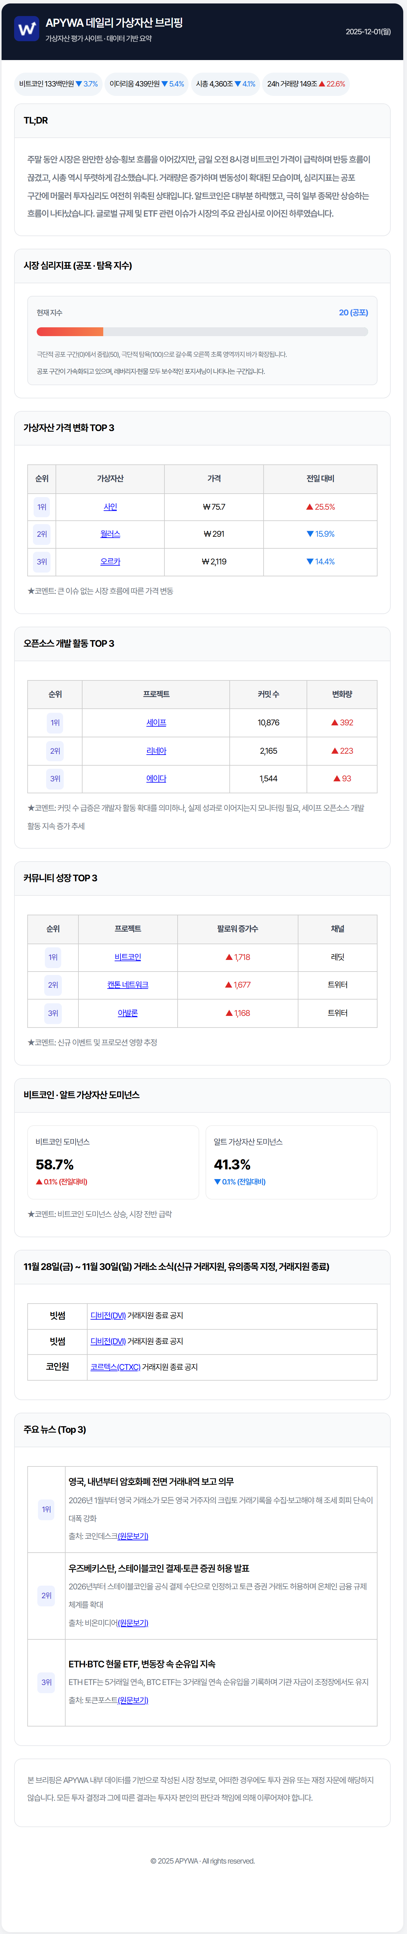Open the 에이다 project link
407x1934 pixels.
pyautogui.click(x=156, y=779)
